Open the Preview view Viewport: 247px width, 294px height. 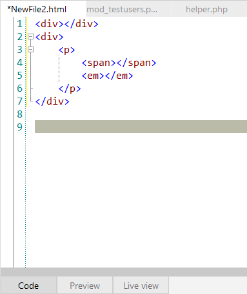tap(85, 286)
